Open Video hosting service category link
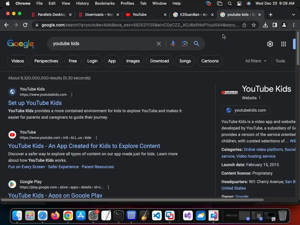This screenshot has width=300, height=225. tap(256, 156)
